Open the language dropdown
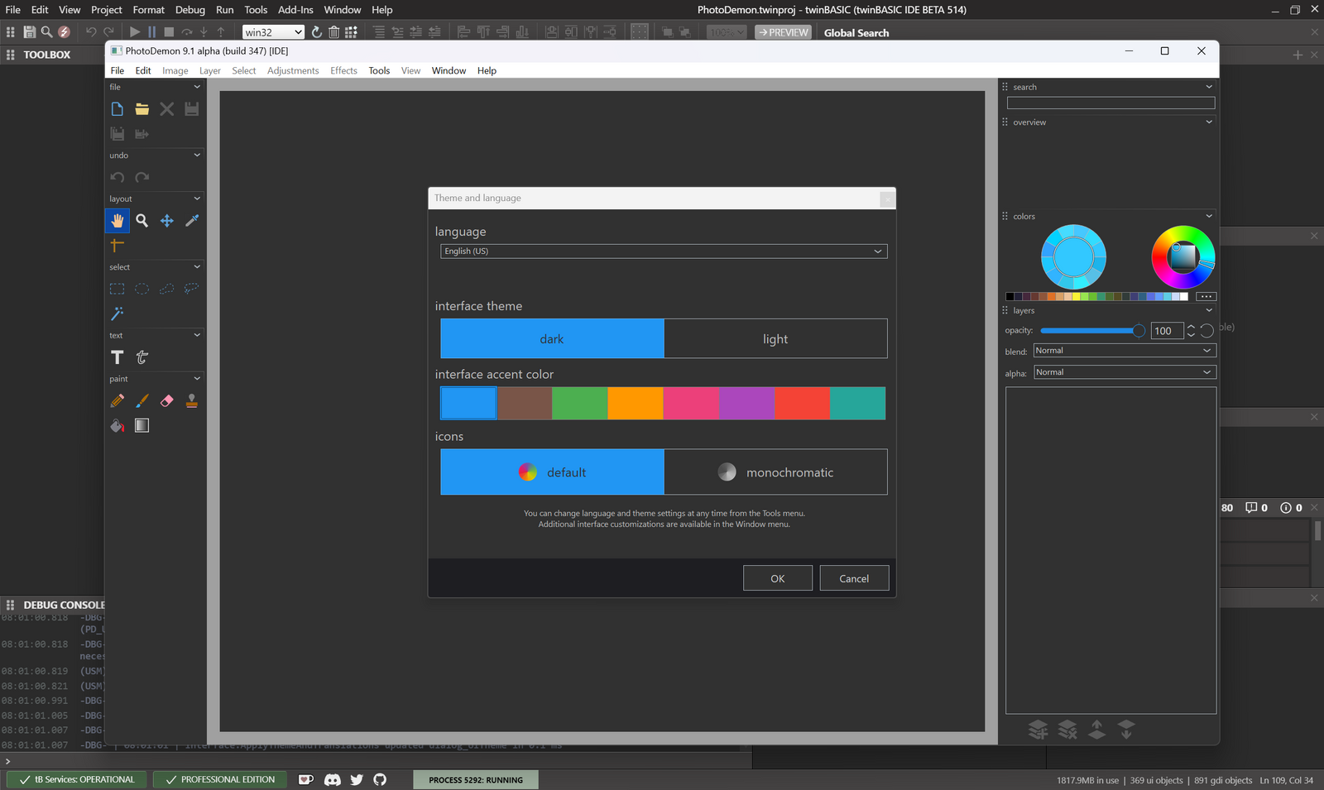 (x=663, y=251)
